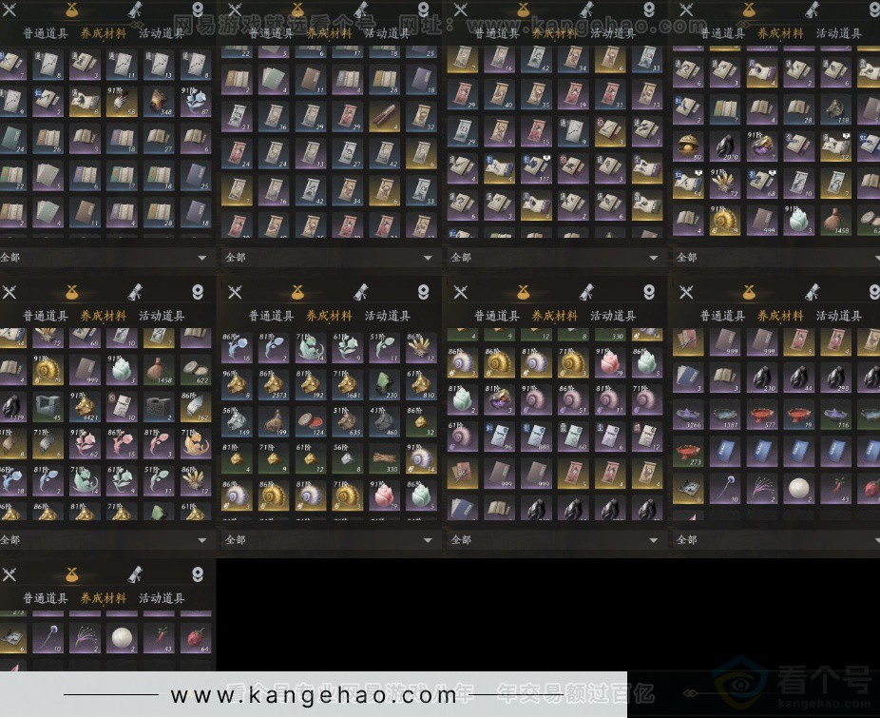Switch to 活动道具 tab in top-right panel
The width and height of the screenshot is (880, 718).
click(x=838, y=33)
